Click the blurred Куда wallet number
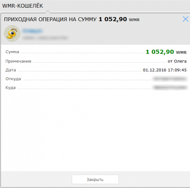 [x=170, y=88]
